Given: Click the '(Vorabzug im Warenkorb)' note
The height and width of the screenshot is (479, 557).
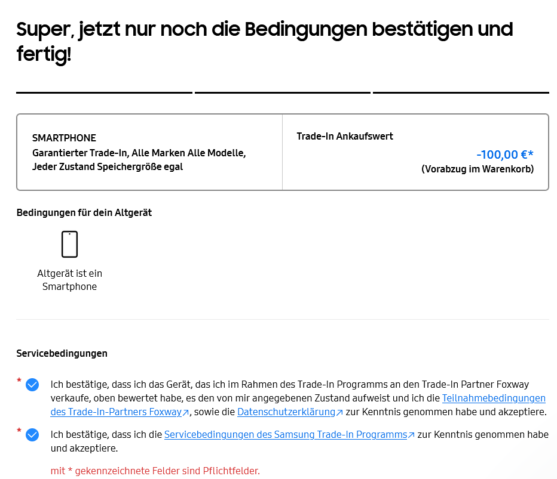Looking at the screenshot, I should (477, 169).
